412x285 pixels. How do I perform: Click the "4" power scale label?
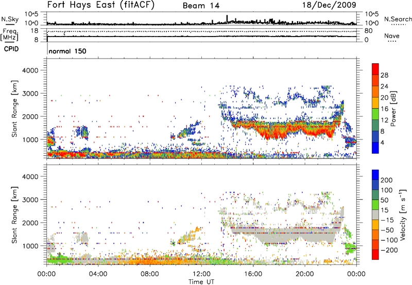(x=382, y=142)
